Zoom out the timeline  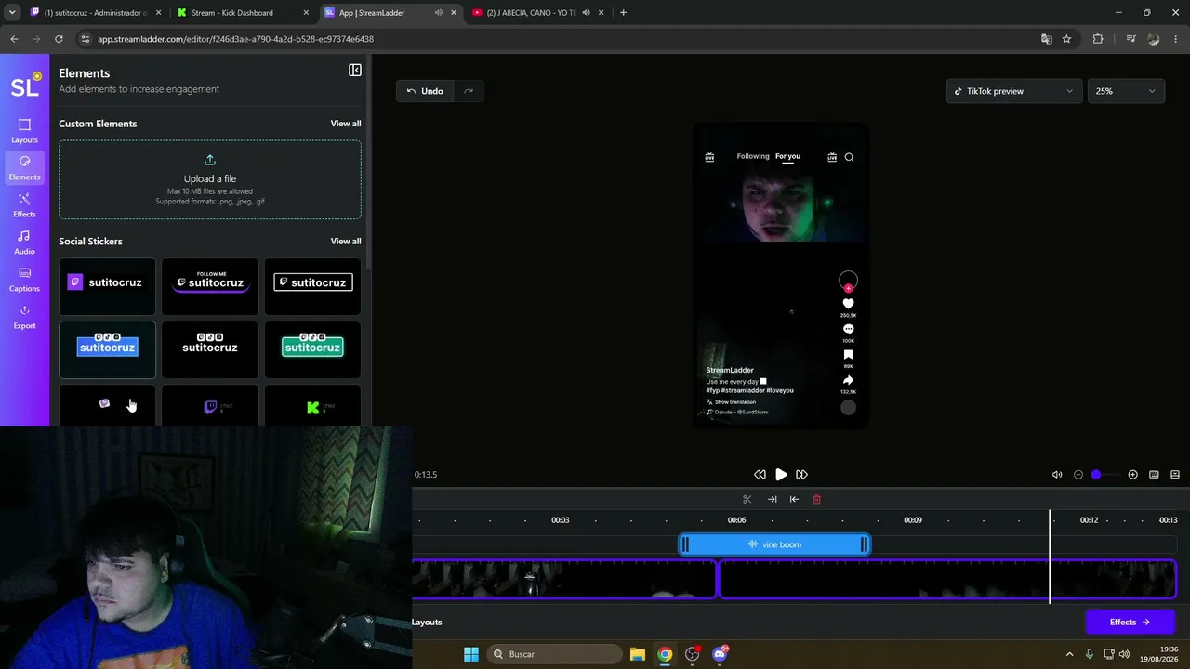1078,475
